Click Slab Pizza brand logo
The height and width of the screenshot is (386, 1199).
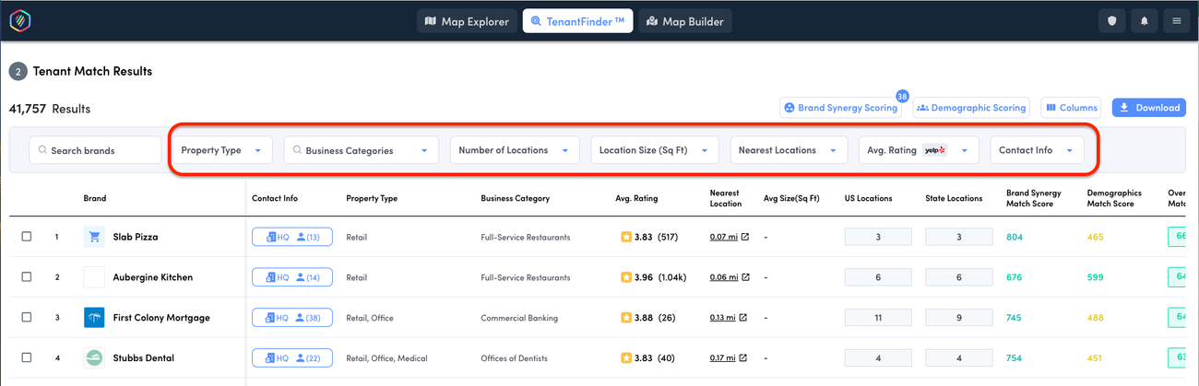pos(94,237)
